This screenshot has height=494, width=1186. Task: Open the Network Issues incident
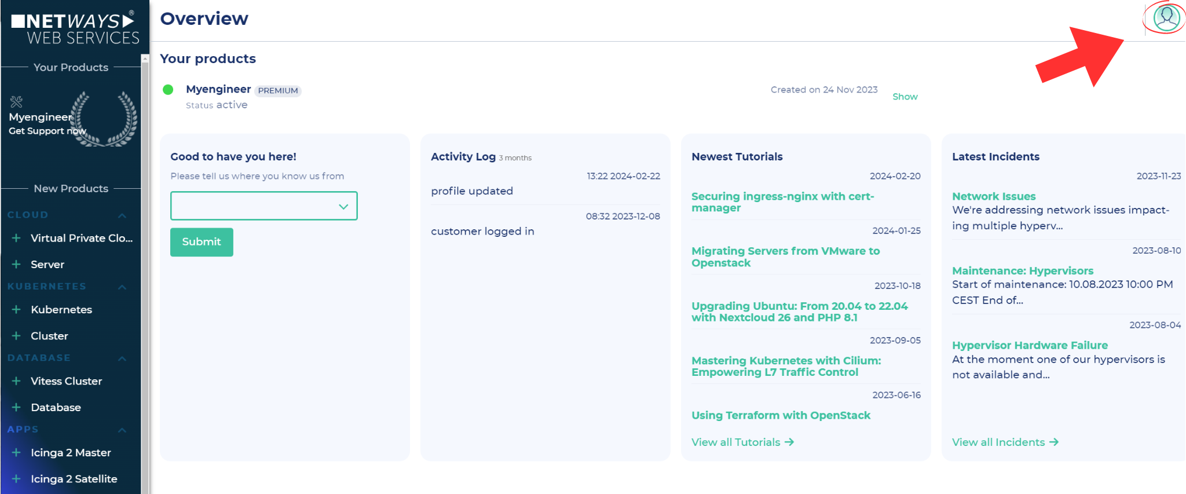(x=993, y=196)
